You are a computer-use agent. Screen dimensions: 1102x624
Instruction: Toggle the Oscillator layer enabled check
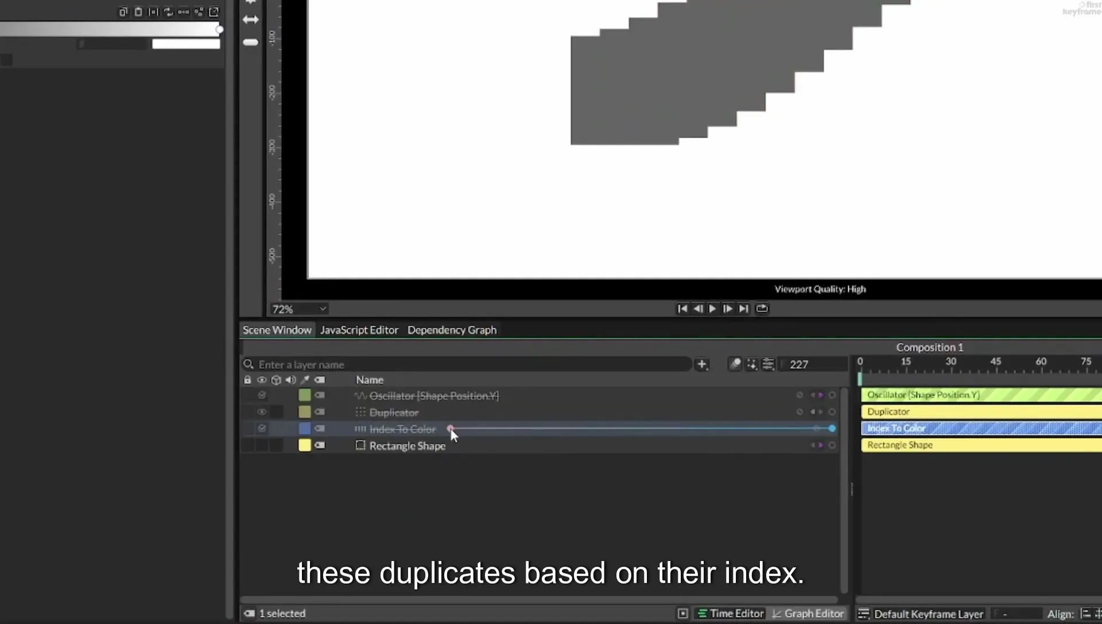262,395
